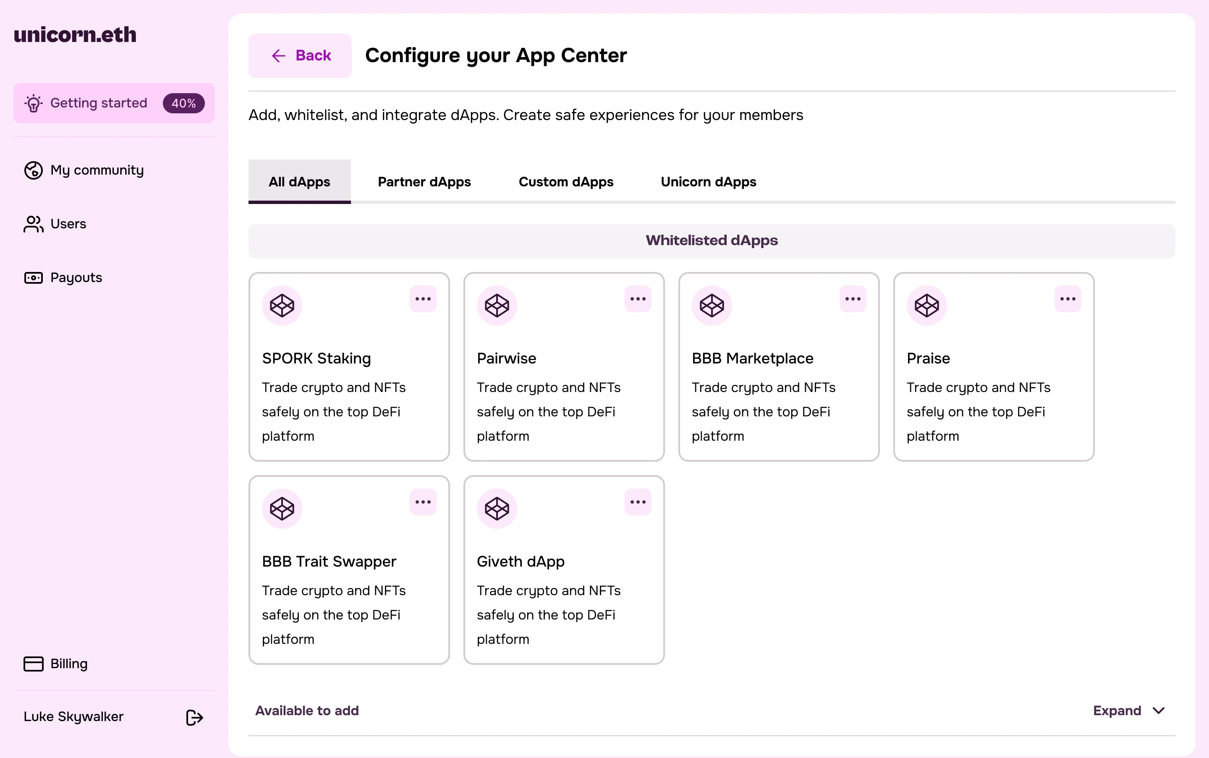Click the Giveth dApp card title
This screenshot has width=1209, height=758.
[x=521, y=562]
